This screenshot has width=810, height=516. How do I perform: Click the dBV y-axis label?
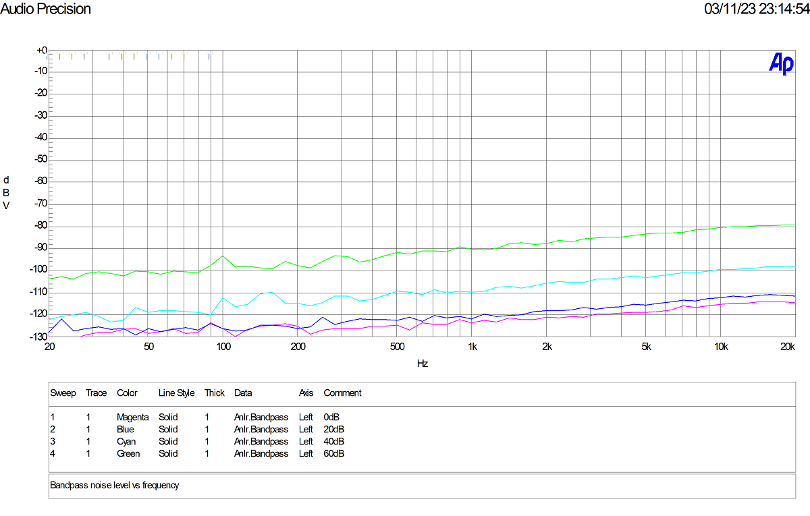(6, 192)
